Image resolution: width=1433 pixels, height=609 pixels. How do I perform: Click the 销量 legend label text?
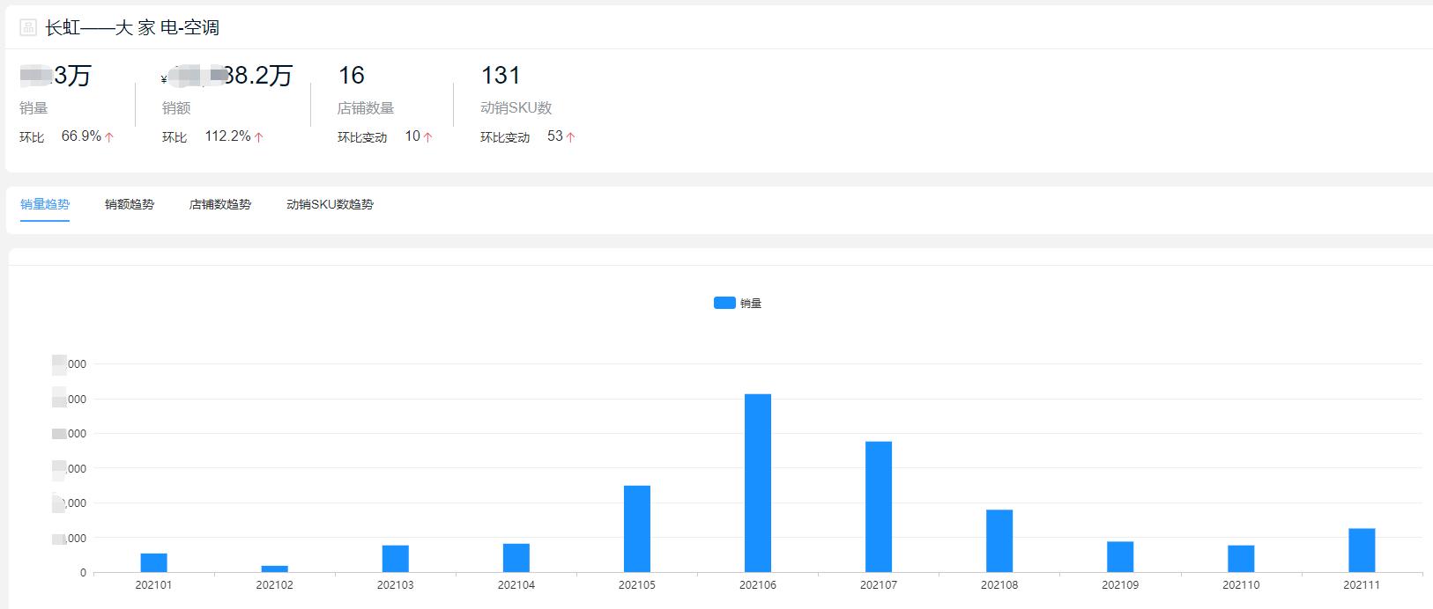pos(751,303)
